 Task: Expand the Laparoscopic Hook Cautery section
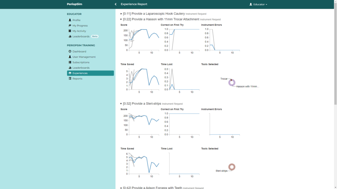[x=121, y=14]
